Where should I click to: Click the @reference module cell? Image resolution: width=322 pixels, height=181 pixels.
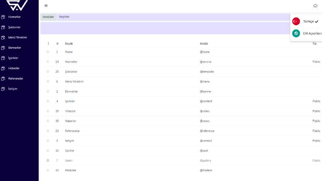click(x=207, y=131)
